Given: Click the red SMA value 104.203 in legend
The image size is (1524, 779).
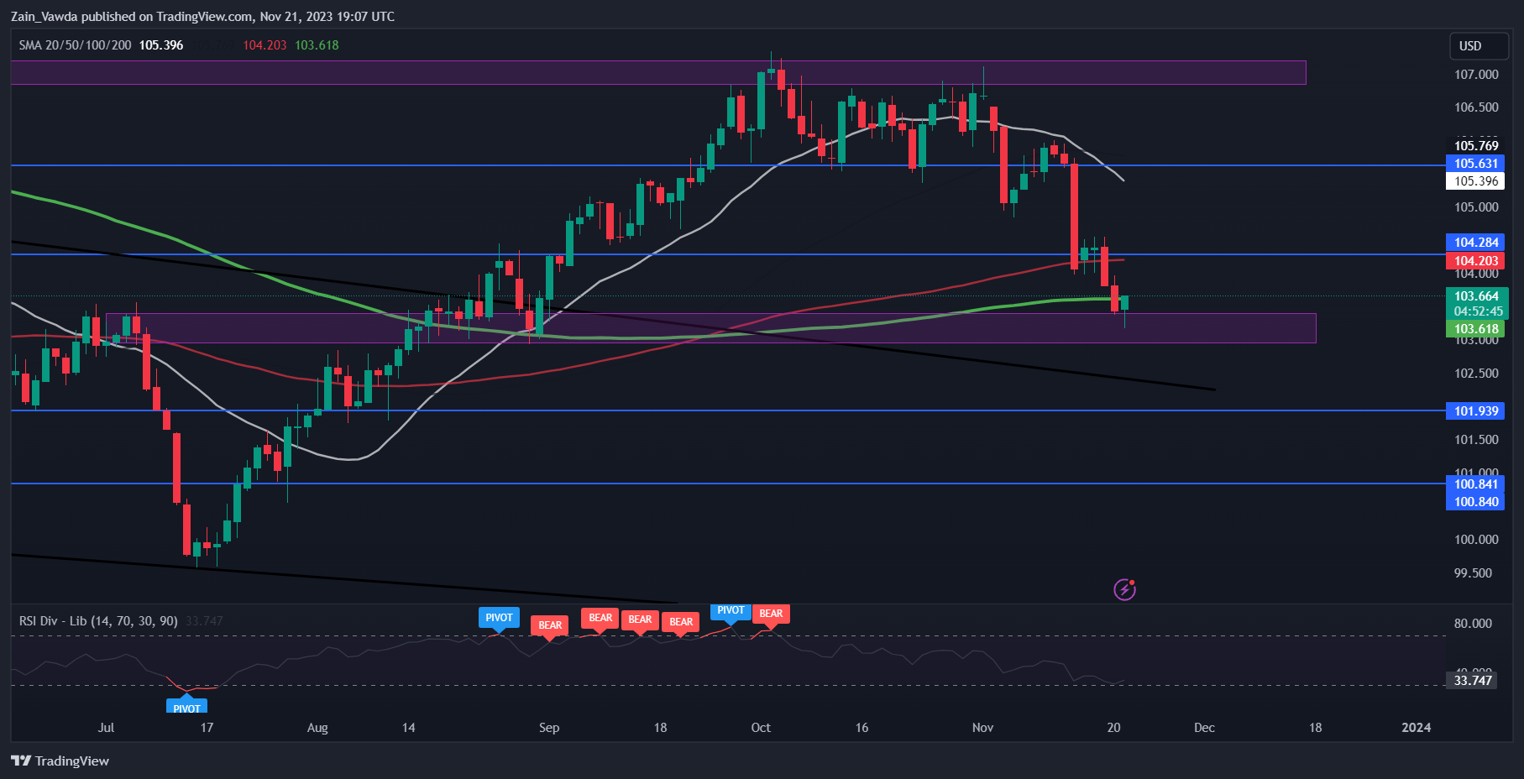Looking at the screenshot, I should (x=264, y=45).
